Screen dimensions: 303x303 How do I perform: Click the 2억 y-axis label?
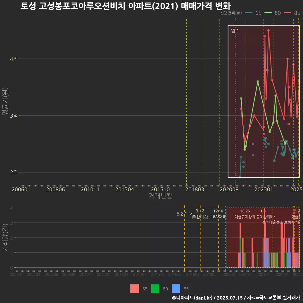point(14,172)
